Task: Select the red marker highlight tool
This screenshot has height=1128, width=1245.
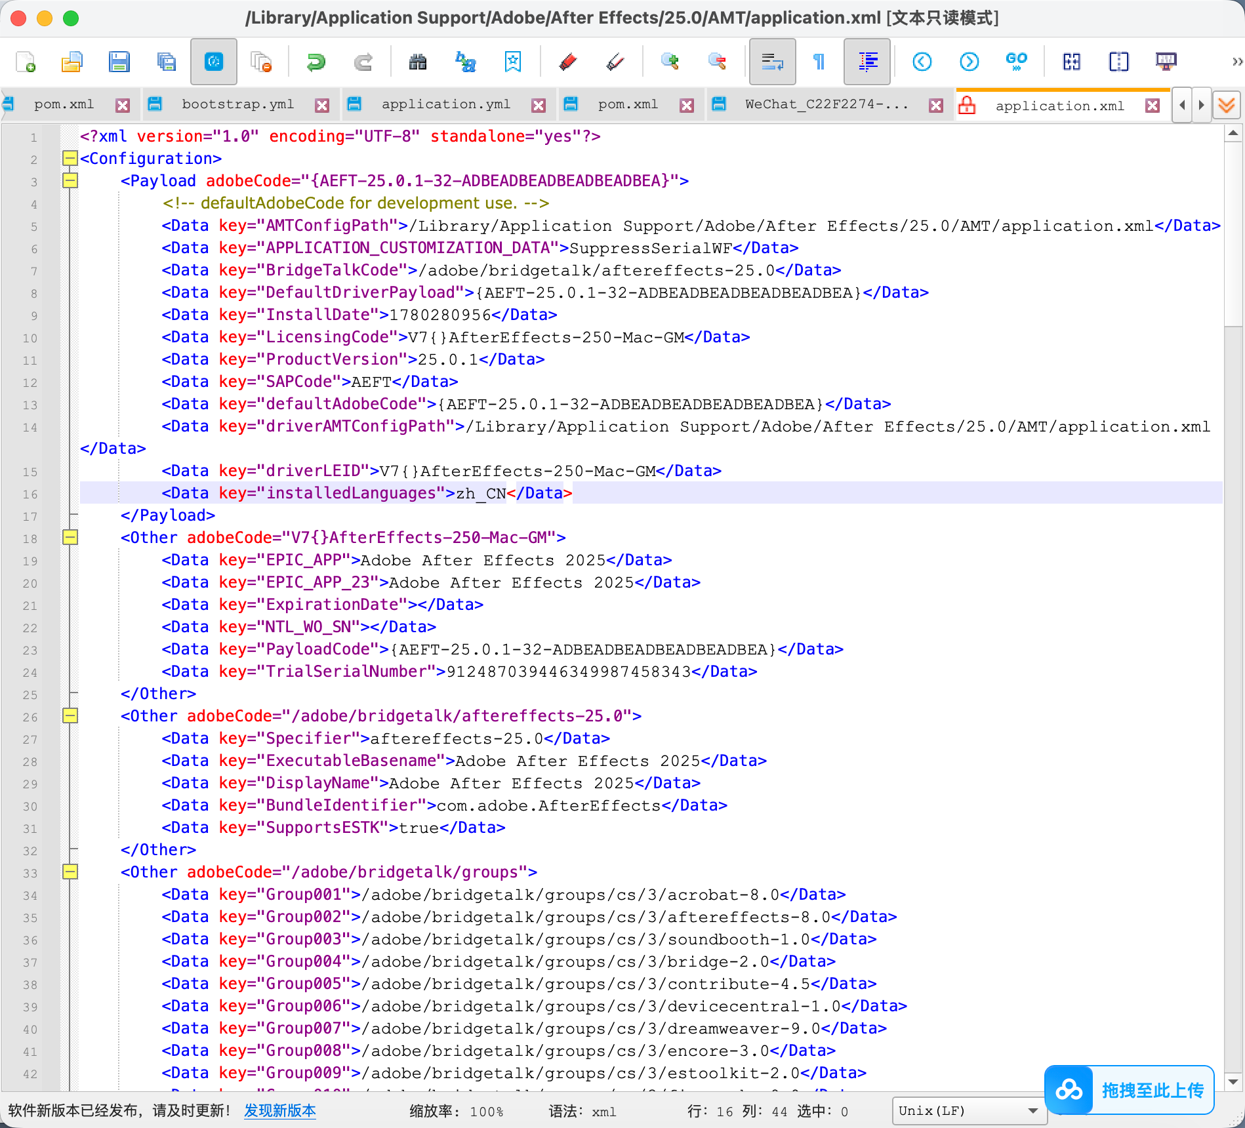Action: coord(568,62)
